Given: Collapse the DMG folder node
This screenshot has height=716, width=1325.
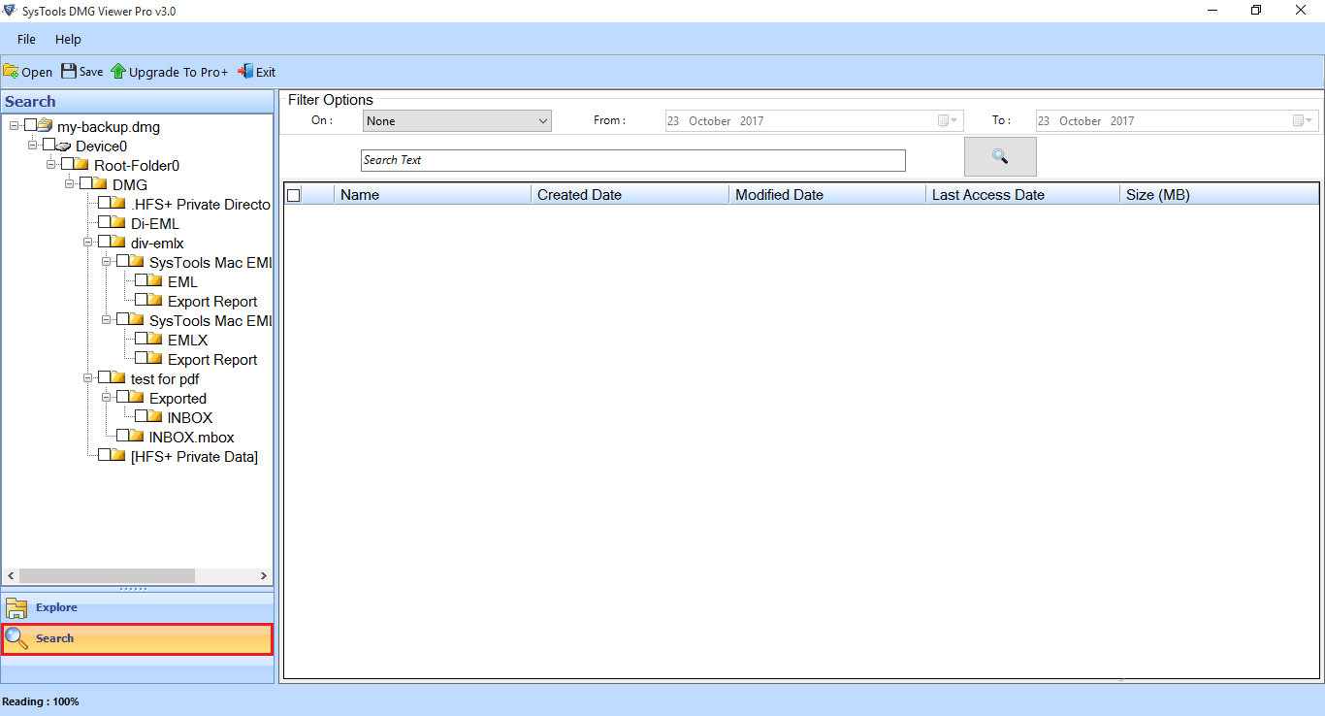Looking at the screenshot, I should [x=70, y=184].
